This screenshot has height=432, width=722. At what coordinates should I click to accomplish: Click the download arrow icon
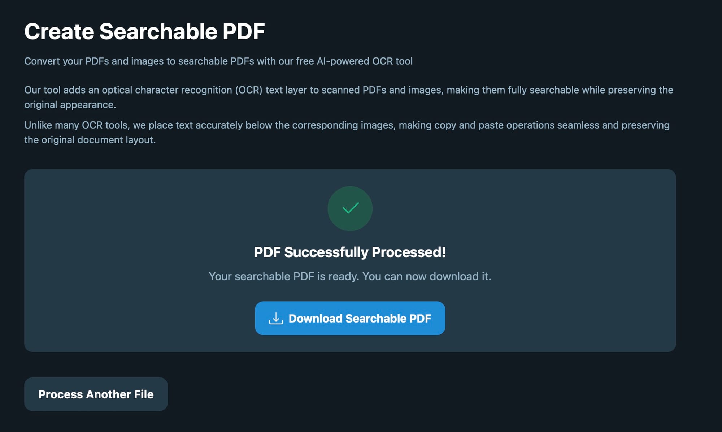pyautogui.click(x=276, y=318)
